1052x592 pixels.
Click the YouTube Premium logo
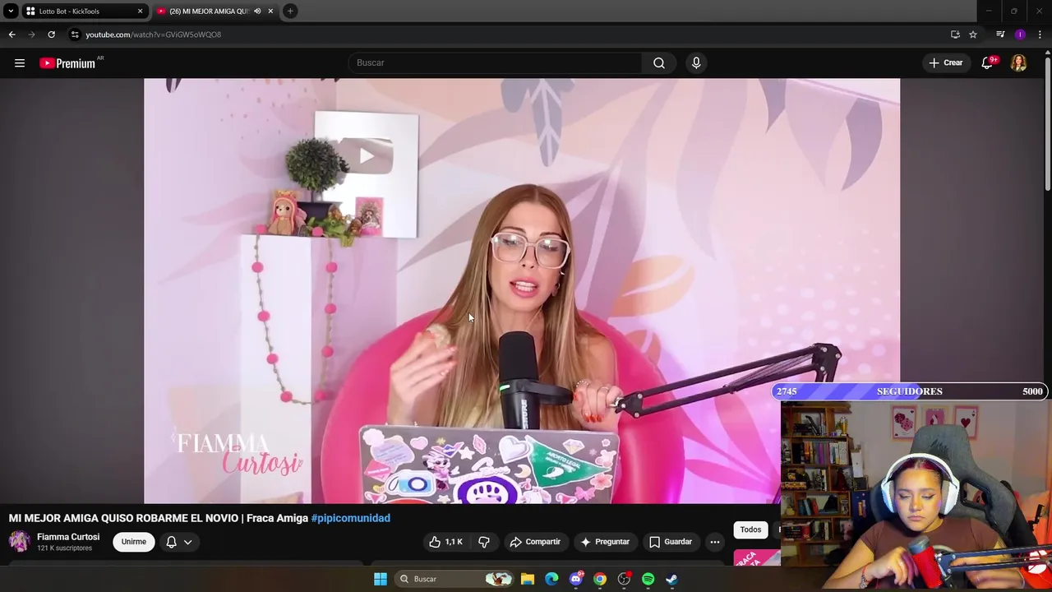[67, 63]
